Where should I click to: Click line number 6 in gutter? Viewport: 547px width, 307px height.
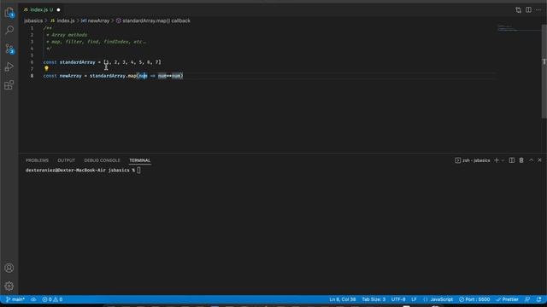tap(32, 62)
